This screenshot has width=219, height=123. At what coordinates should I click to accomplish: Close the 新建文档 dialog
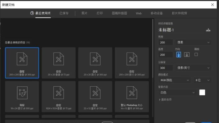212,5
